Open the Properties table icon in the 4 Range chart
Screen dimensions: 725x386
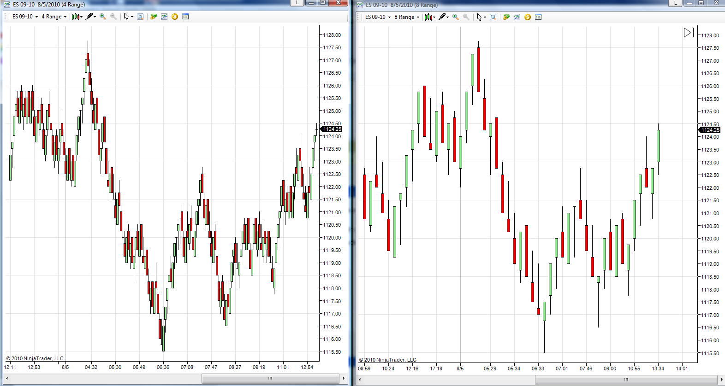pyautogui.click(x=185, y=17)
